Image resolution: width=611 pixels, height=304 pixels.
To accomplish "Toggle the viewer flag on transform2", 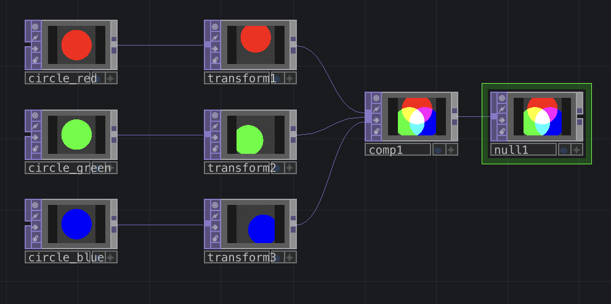I will [215, 116].
